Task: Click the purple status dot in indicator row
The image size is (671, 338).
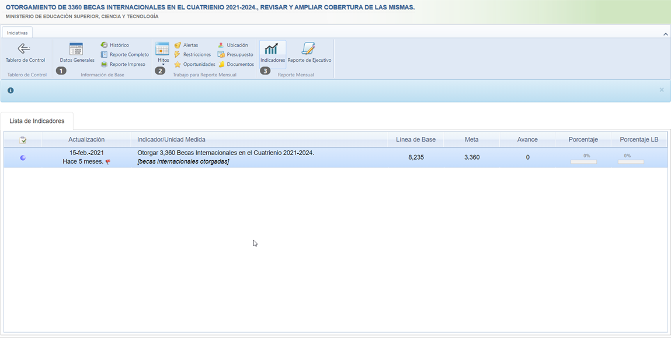Action: point(23,157)
